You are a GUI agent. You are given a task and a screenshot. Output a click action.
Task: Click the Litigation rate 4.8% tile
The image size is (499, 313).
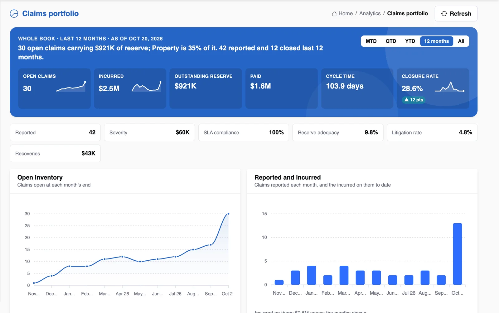pyautogui.click(x=432, y=132)
